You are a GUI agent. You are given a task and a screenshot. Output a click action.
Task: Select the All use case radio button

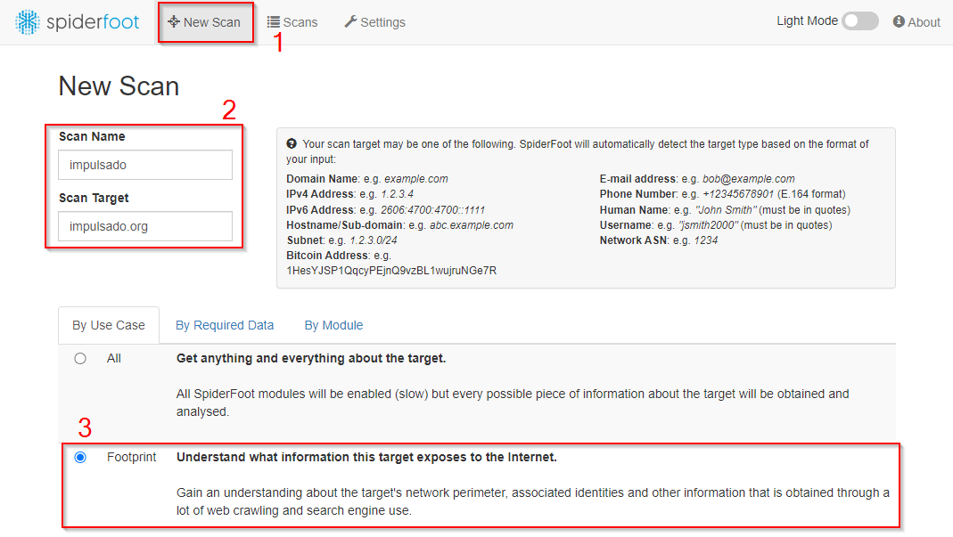(80, 359)
